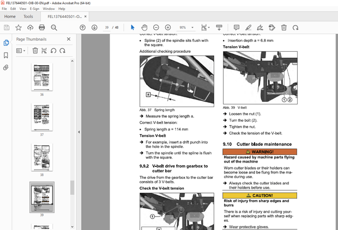Open the E-Sign menu
The width and height of the screenshot is (338, 230).
(34, 9)
